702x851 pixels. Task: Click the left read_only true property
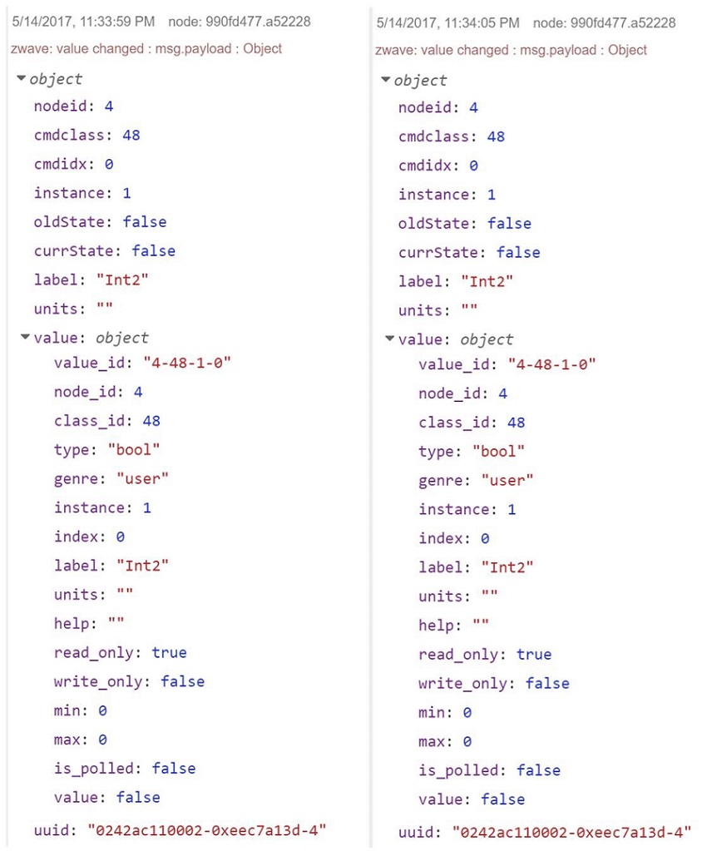[121, 652]
